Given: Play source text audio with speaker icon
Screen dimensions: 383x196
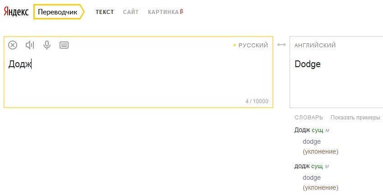Looking at the screenshot, I should [x=30, y=45].
